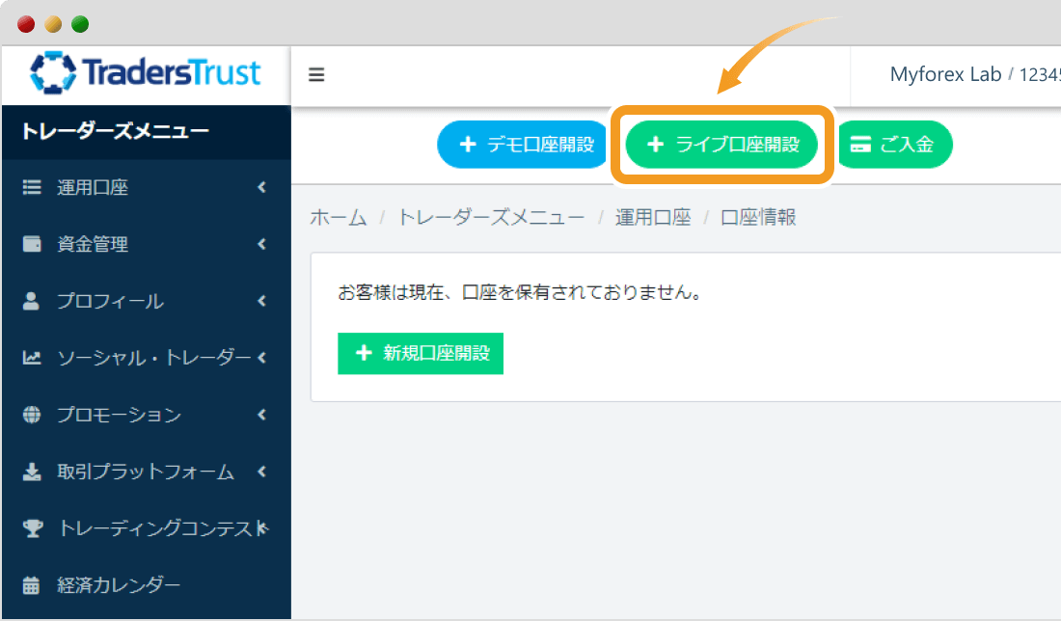The height and width of the screenshot is (621, 1061).
Task: Click the wallet icon beside 資金管理
Action: click(x=32, y=245)
